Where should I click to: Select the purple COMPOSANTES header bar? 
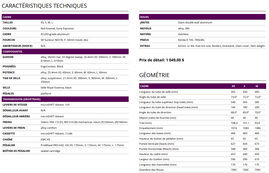[65, 52]
